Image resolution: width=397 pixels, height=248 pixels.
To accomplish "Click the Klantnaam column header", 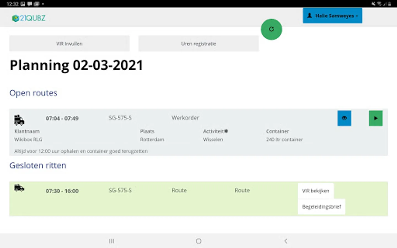I will 27,131.
